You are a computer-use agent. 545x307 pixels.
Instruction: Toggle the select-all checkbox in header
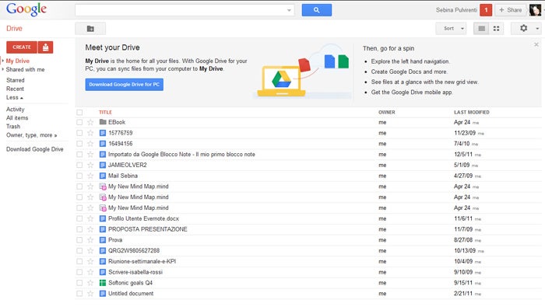pyautogui.click(x=79, y=113)
